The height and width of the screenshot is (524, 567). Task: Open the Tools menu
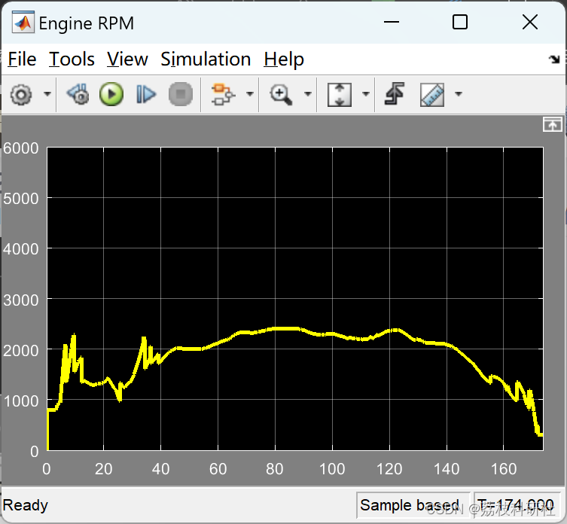click(72, 59)
